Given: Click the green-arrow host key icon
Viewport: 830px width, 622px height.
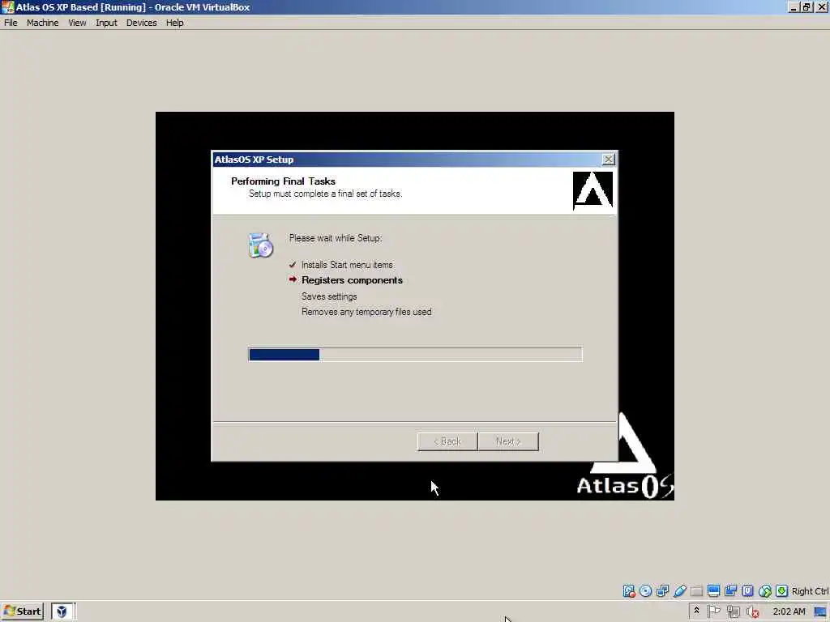Looking at the screenshot, I should 782,591.
